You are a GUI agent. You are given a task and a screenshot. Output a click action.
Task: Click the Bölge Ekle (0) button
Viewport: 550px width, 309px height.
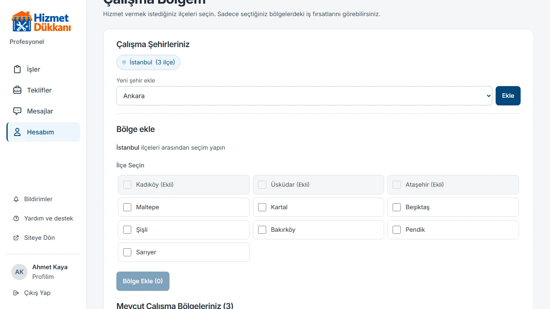143,281
